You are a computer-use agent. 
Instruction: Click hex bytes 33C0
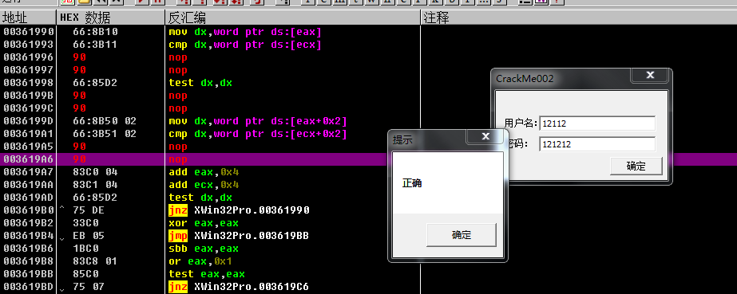point(85,223)
